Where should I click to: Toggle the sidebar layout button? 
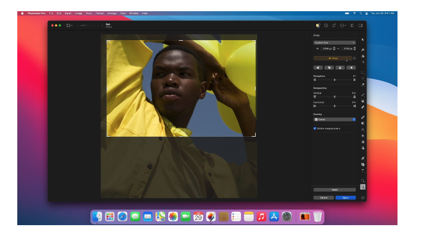tap(69, 25)
